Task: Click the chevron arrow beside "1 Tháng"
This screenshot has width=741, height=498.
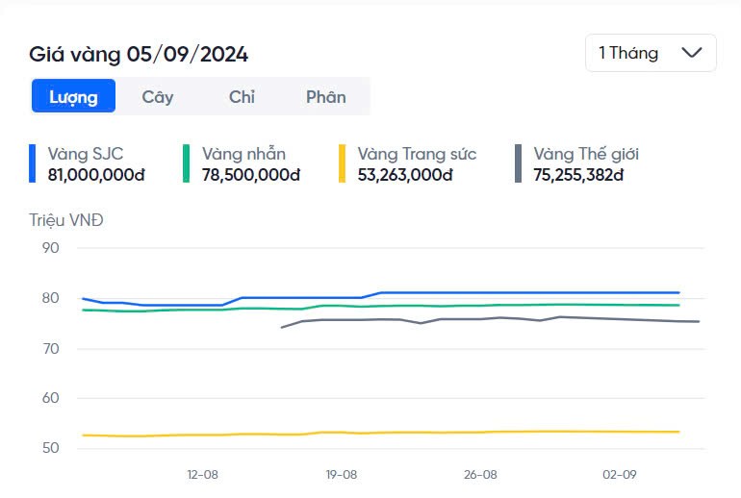Action: tap(692, 53)
